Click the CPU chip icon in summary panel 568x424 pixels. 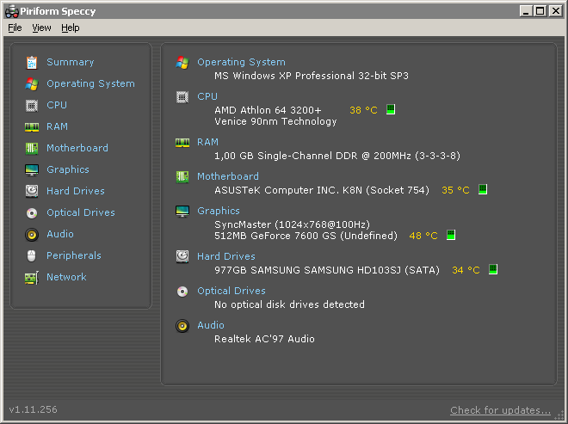[182, 97]
